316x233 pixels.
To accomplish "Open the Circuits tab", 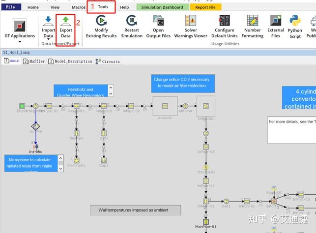I will pos(108,61).
